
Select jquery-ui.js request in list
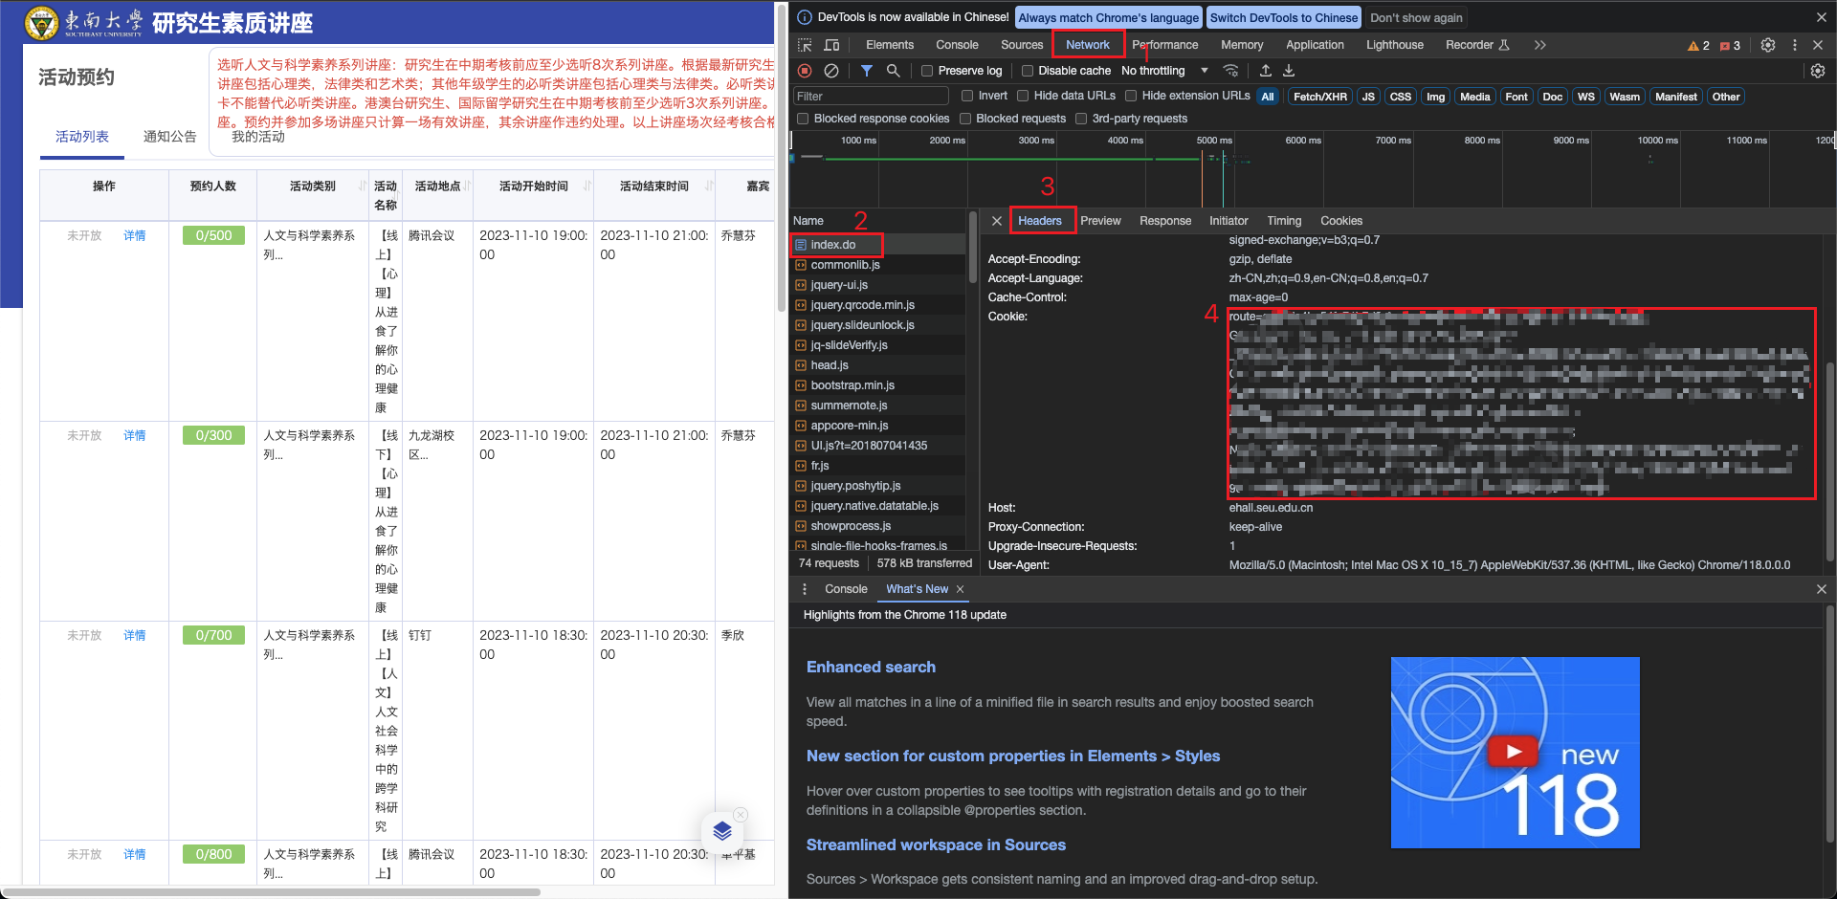point(877,285)
